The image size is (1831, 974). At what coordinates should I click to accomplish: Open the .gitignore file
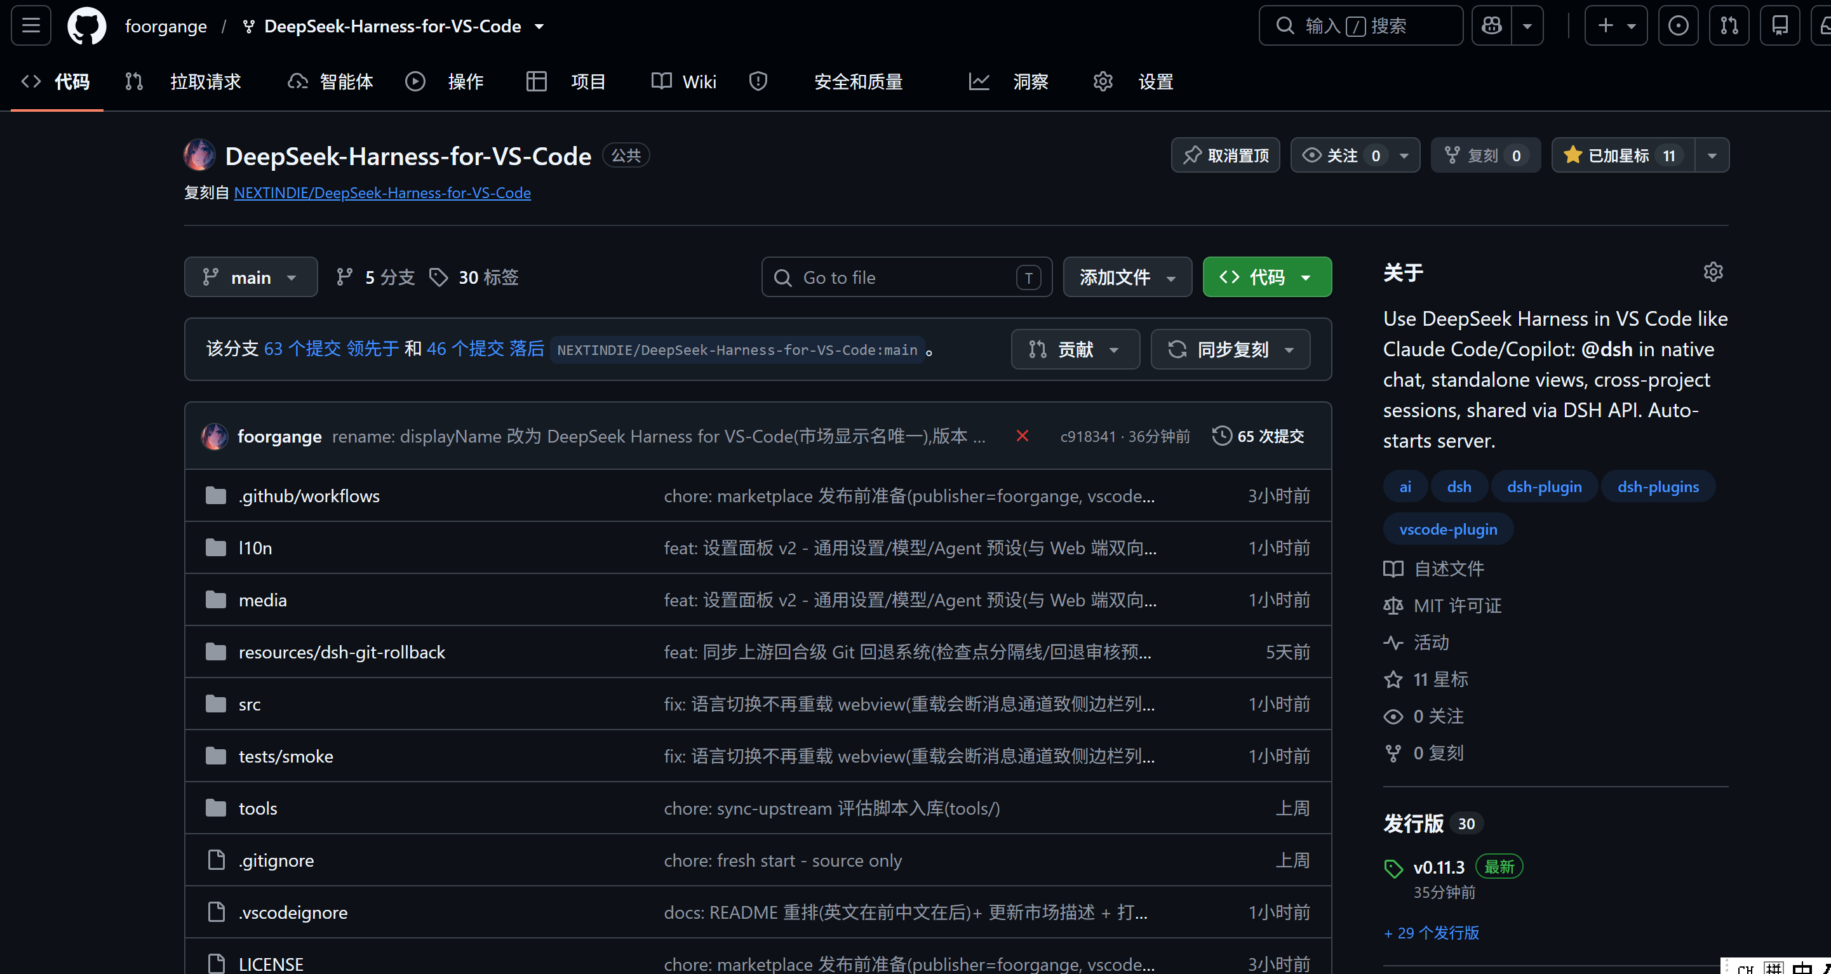coord(276,860)
